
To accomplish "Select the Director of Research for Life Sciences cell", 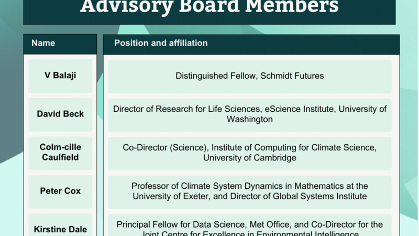I will pos(250,114).
